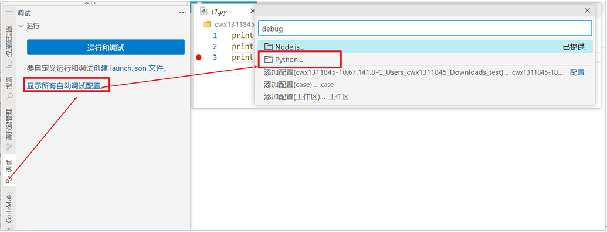Click line number 1 in the editor

pyautogui.click(x=215, y=36)
